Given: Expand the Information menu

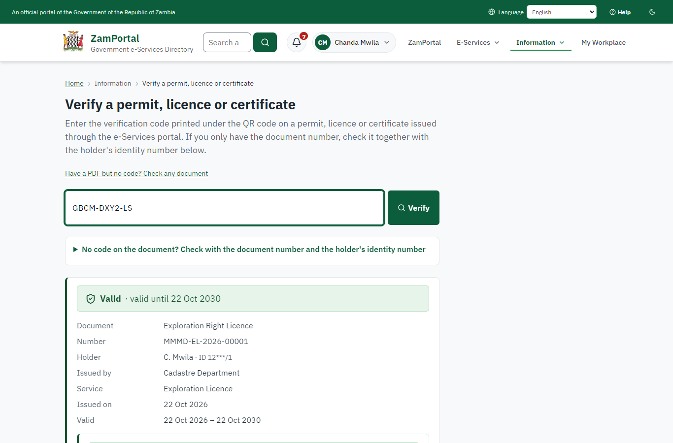Looking at the screenshot, I should click(540, 42).
